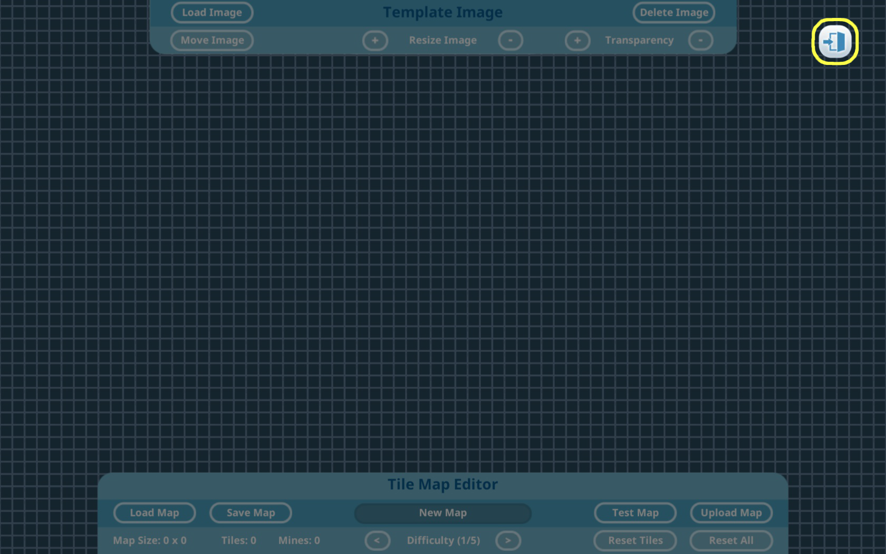
Task: Click the Template Image panel title
Action: (x=443, y=12)
